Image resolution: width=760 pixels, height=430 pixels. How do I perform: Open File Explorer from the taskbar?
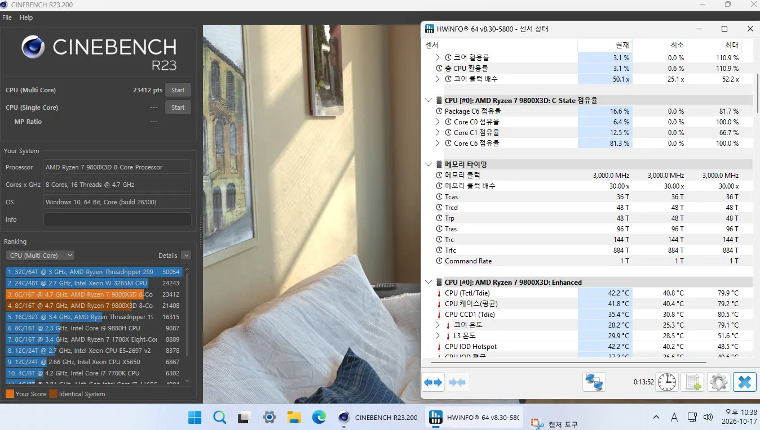[294, 417]
